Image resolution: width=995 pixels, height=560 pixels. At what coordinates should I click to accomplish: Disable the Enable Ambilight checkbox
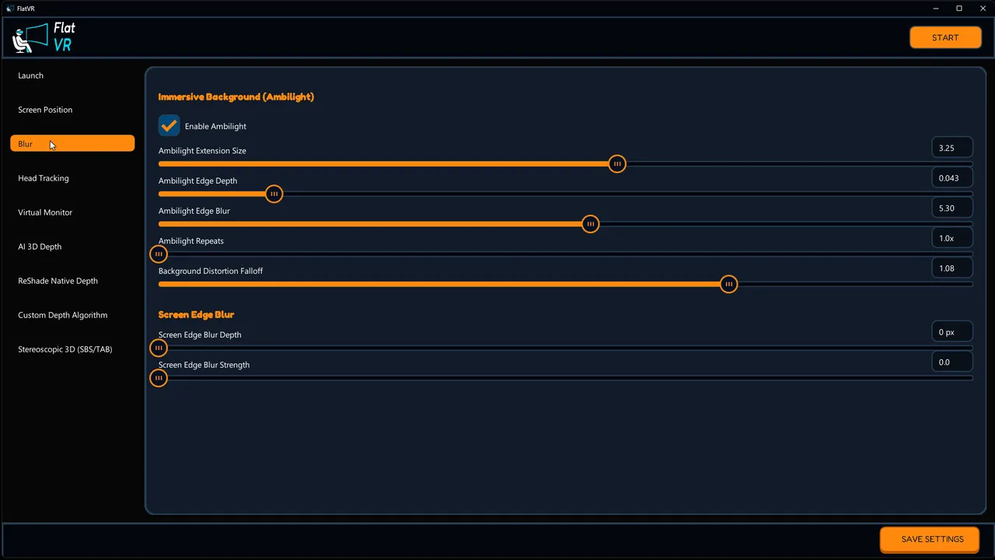tap(169, 125)
